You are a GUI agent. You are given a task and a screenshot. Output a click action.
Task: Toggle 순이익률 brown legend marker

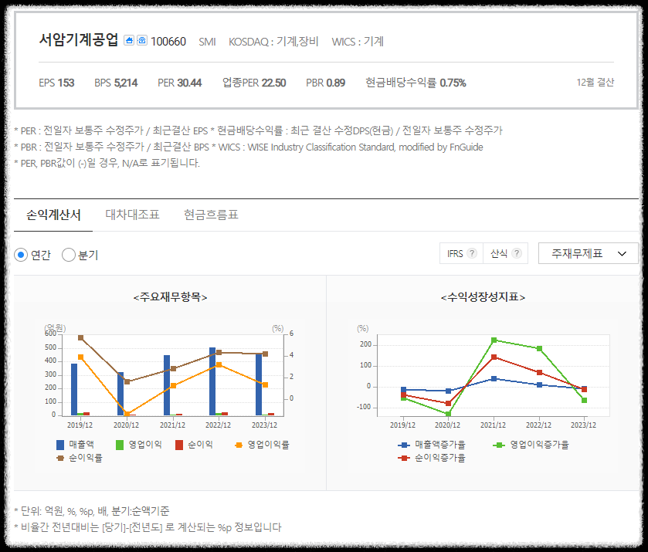pos(60,458)
